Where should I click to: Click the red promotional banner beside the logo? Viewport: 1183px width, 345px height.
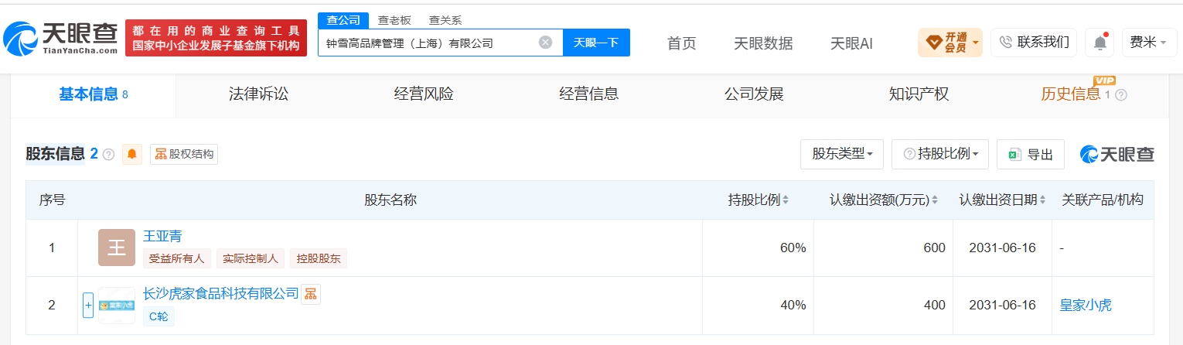pos(216,38)
